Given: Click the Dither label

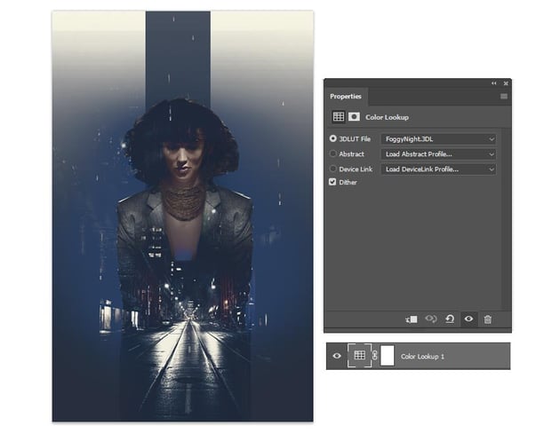Looking at the screenshot, I should tap(348, 182).
